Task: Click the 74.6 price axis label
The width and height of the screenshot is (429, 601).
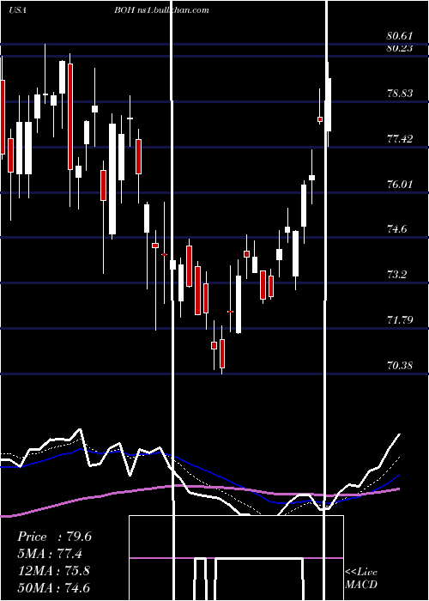Action: (396, 229)
